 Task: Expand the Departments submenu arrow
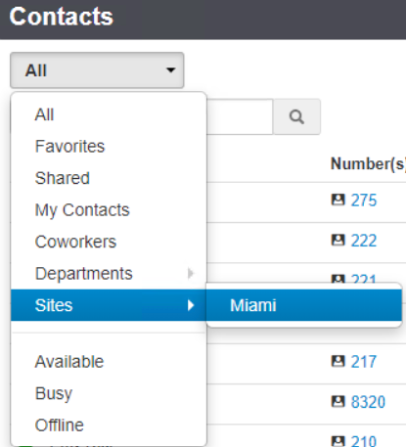coord(191,273)
